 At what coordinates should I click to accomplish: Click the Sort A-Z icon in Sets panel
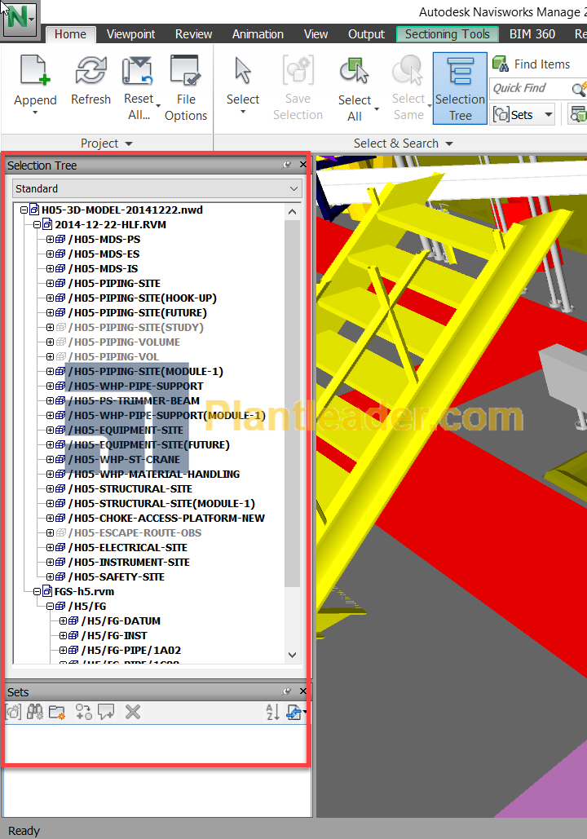click(x=272, y=712)
